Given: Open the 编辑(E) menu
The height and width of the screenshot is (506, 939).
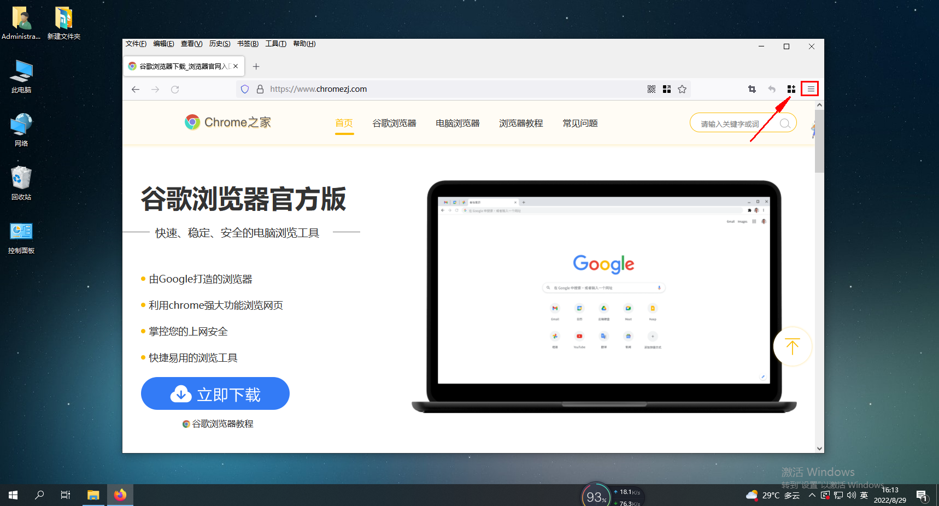Looking at the screenshot, I should [163, 44].
